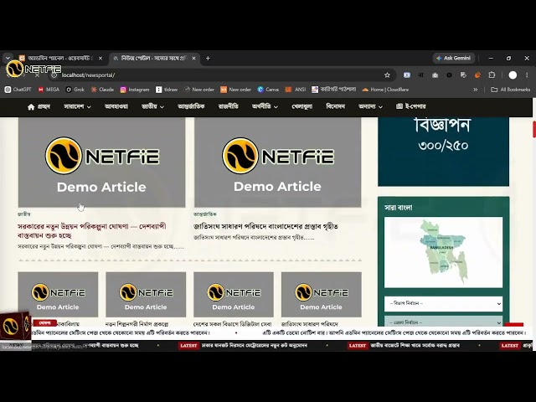536x402 pixels.
Task: Open the Home | Cloudflare bookmark
Action: point(385,90)
